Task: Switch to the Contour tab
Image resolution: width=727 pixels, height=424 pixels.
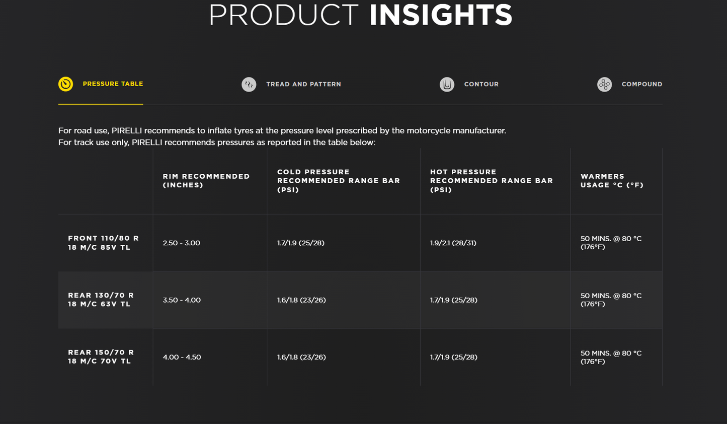Action: pos(481,84)
